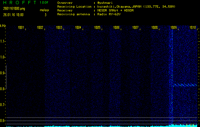Click the 1803 time axis label
The image size is (200, 127).
pos(59,28)
